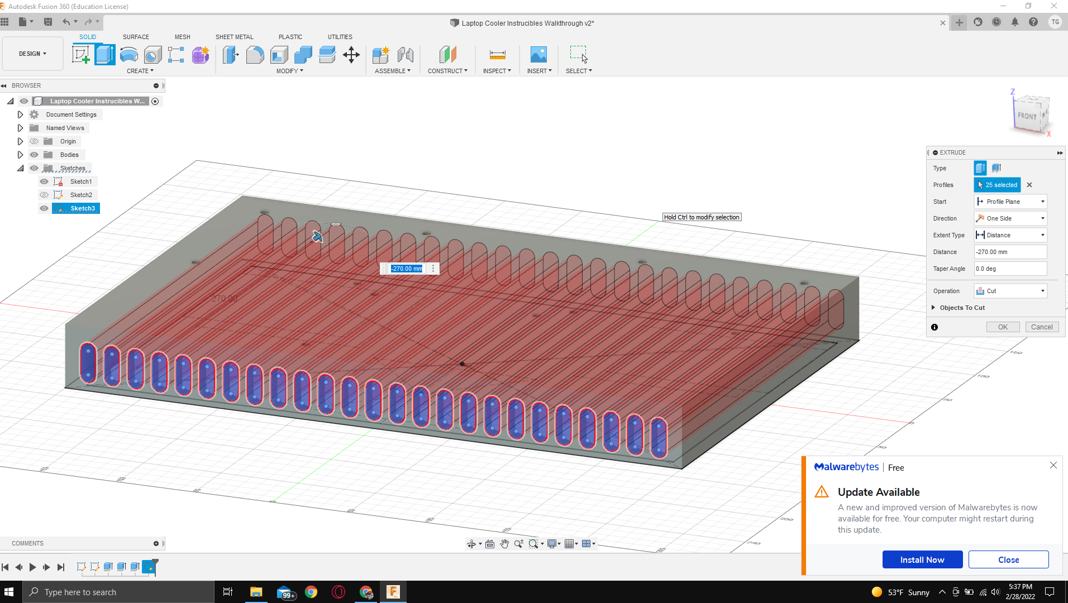Click the 25 selected profiles button

click(997, 185)
